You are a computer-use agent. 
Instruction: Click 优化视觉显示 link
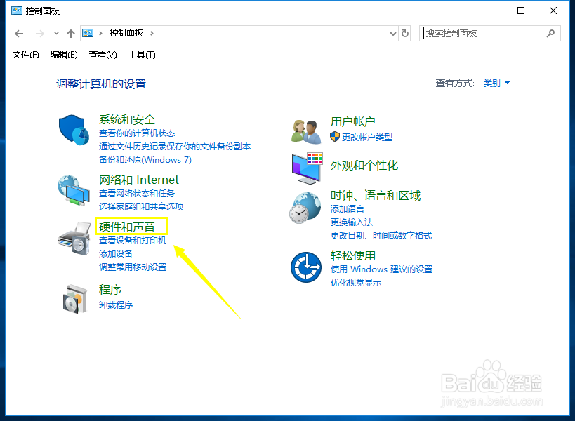(x=356, y=282)
